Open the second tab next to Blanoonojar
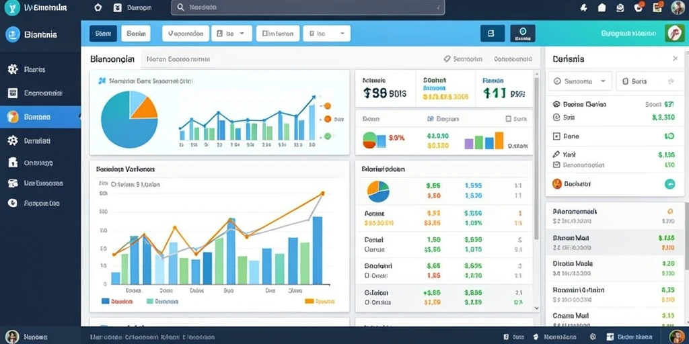This screenshot has height=344, width=689. coord(178,59)
